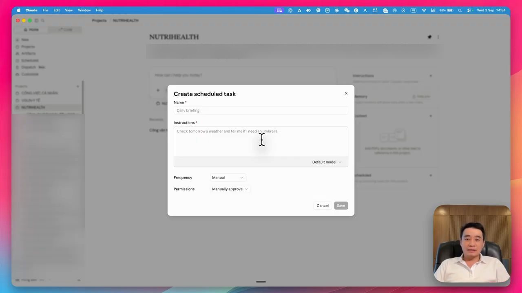Click the Projects breadcrumb link
The image size is (522, 293).
pos(99,20)
